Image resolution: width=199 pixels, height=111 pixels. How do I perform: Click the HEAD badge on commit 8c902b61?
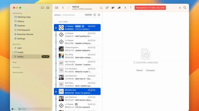point(78,26)
